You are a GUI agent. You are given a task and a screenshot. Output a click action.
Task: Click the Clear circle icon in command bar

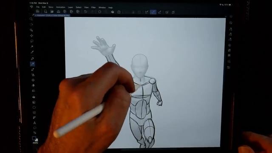pyautogui.click(x=100, y=12)
